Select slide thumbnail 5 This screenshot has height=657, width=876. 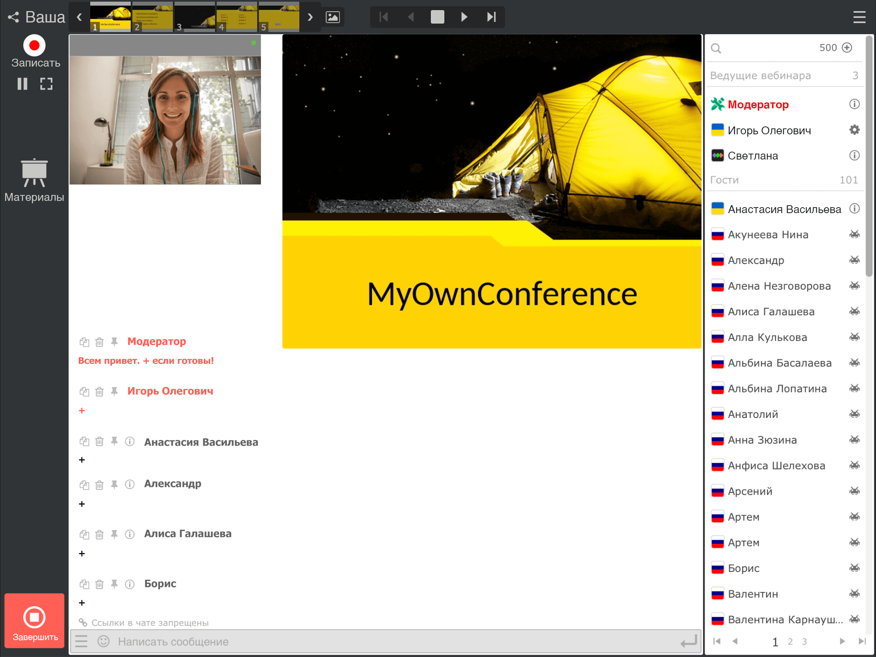click(x=279, y=17)
